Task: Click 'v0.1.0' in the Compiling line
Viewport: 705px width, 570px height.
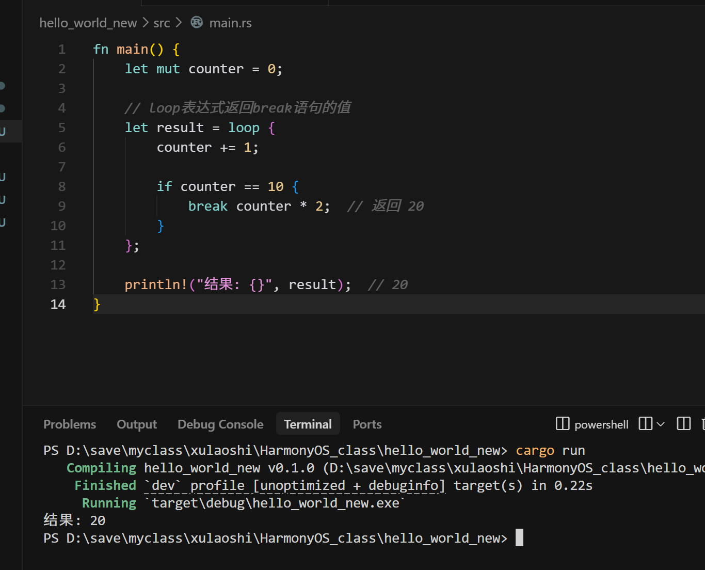Action: [291, 468]
